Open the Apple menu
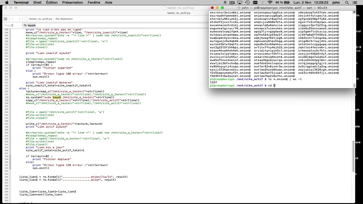 coord(7,3)
